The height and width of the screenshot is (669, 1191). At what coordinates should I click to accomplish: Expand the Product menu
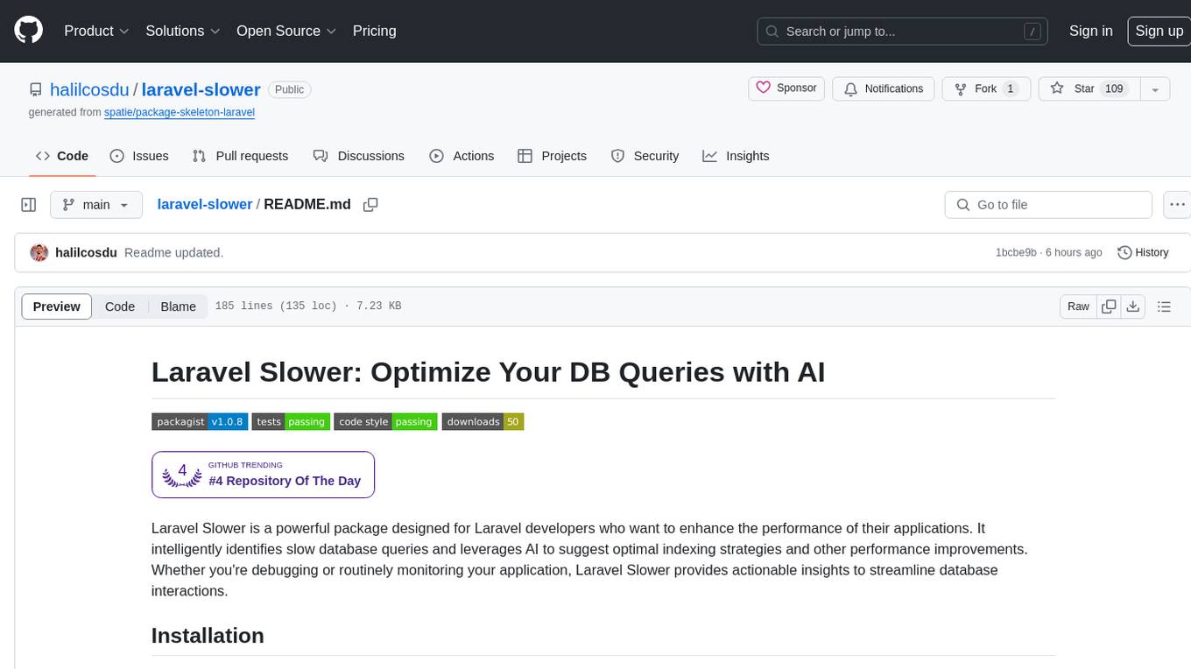(96, 31)
